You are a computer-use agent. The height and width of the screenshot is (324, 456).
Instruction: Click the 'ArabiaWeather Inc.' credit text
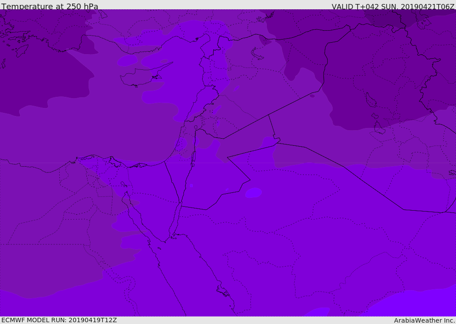(x=424, y=320)
